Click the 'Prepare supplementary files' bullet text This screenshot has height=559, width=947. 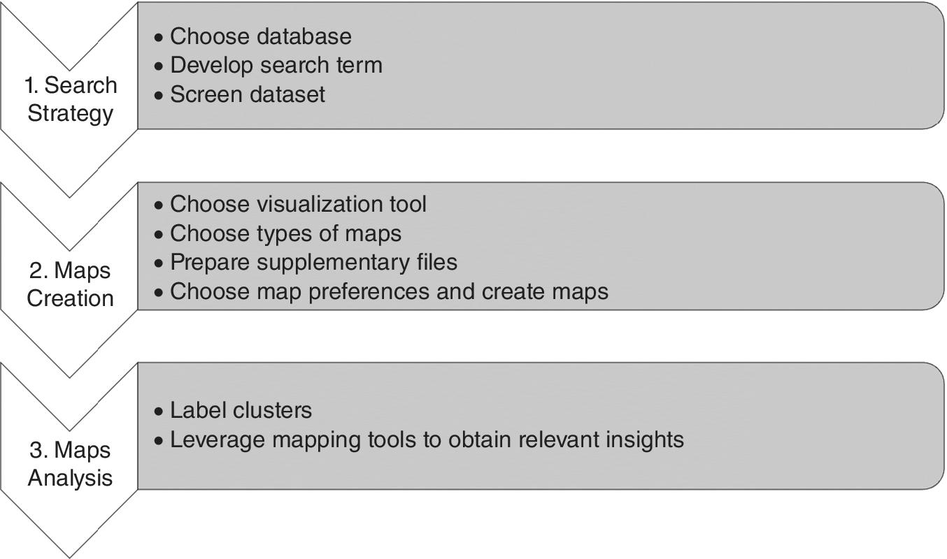click(313, 262)
